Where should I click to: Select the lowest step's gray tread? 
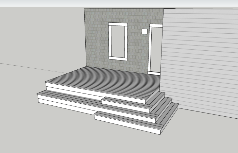[129, 119]
